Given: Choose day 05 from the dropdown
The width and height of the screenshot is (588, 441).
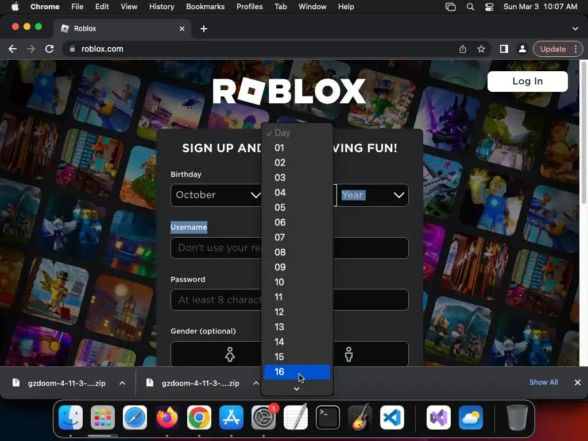Looking at the screenshot, I should [297, 207].
